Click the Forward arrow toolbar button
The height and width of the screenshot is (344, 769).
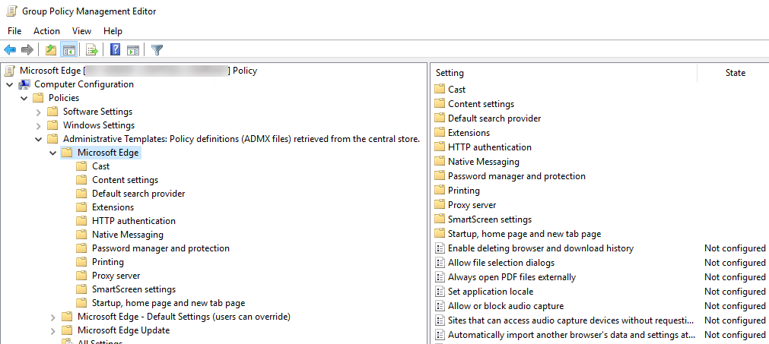click(27, 50)
